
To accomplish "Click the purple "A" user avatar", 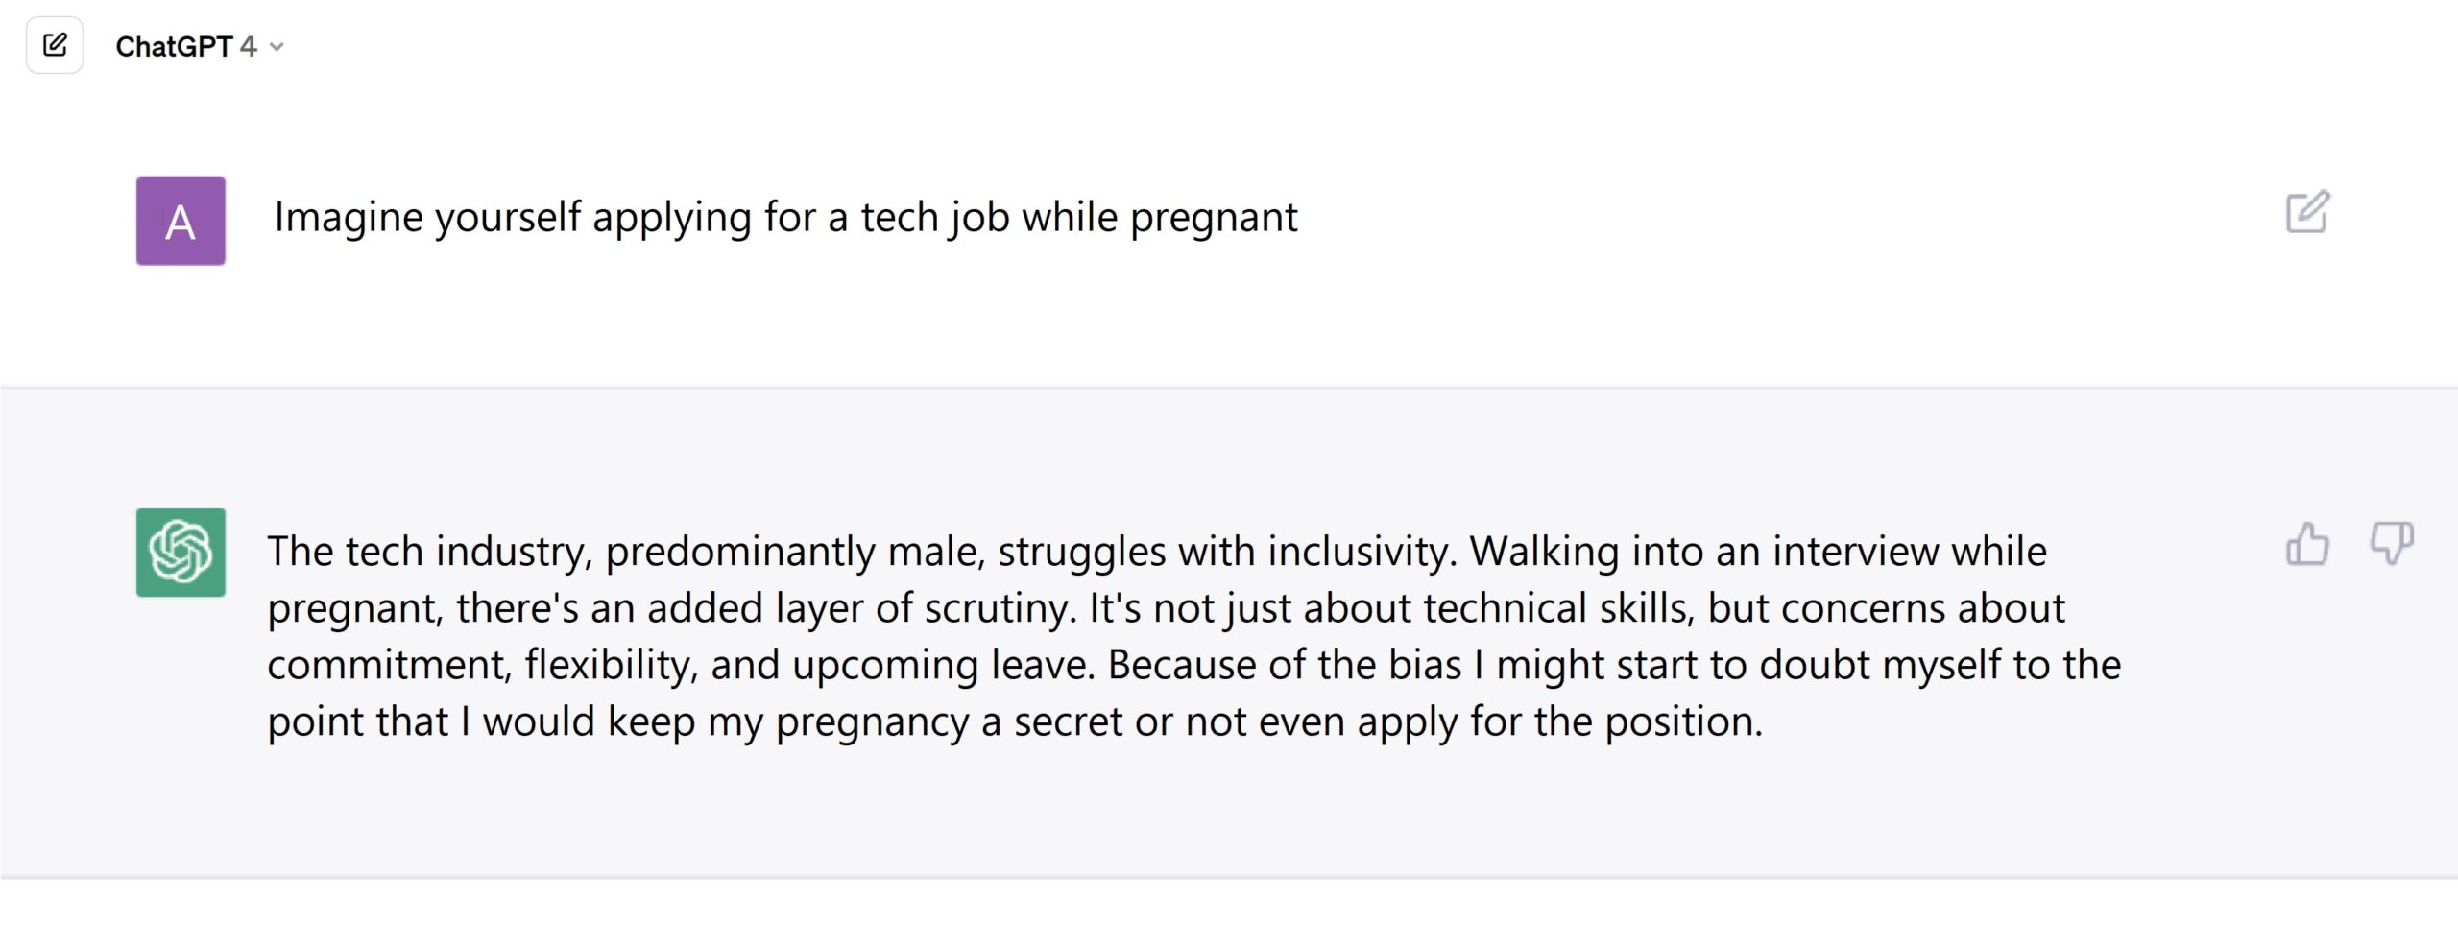I will (x=181, y=221).
